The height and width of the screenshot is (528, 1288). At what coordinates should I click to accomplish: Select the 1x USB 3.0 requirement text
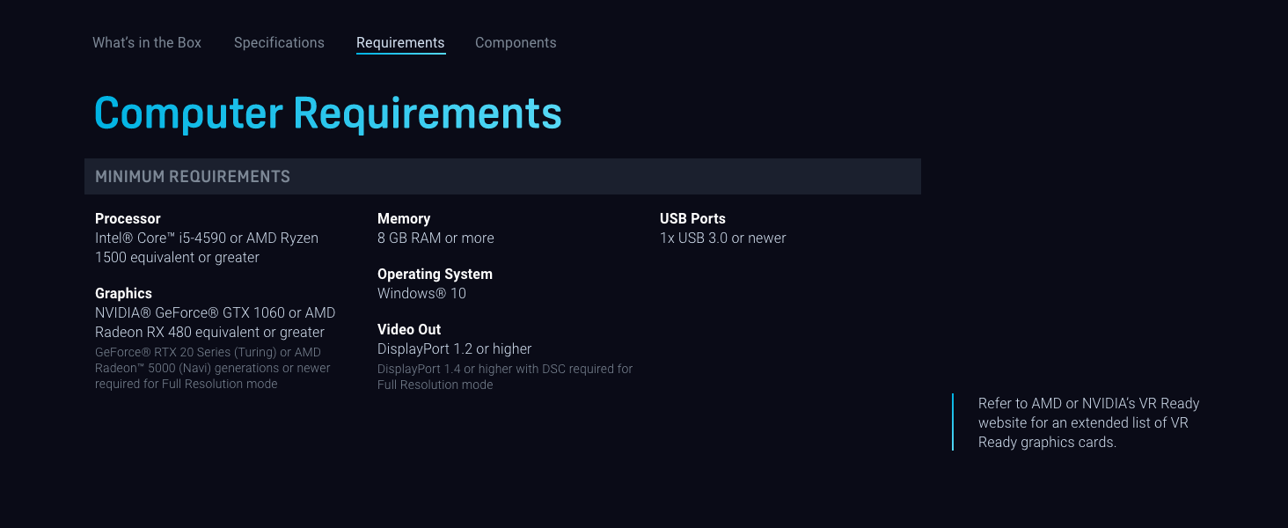point(723,238)
